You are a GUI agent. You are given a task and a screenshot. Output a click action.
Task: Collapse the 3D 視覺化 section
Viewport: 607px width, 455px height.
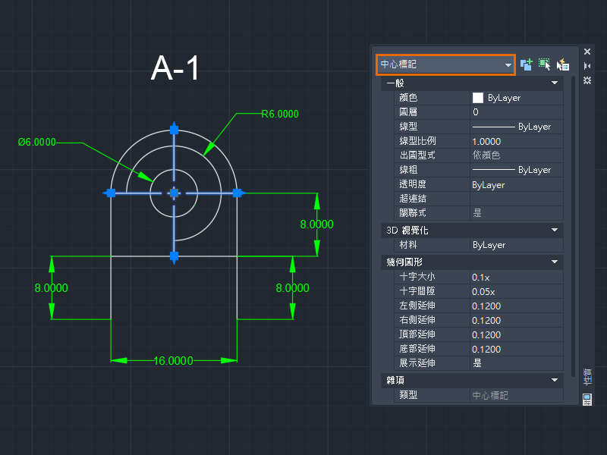click(555, 231)
